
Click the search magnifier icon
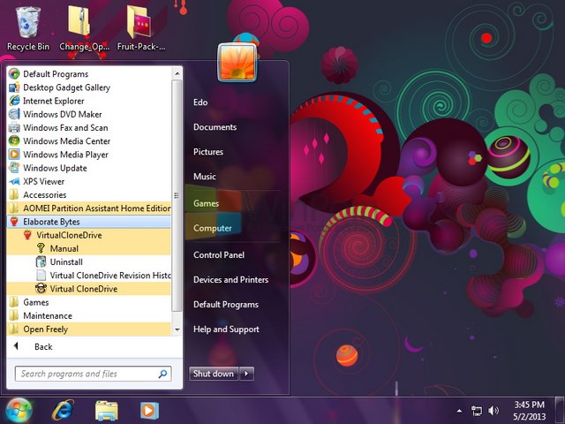162,374
